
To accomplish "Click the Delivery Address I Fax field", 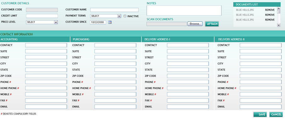I will (188, 100).
